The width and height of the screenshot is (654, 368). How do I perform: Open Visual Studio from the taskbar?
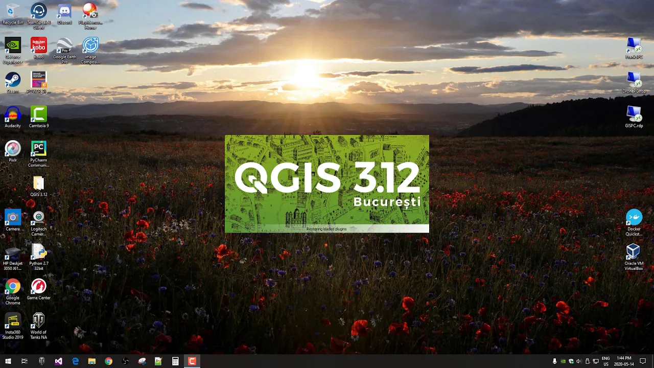58,361
